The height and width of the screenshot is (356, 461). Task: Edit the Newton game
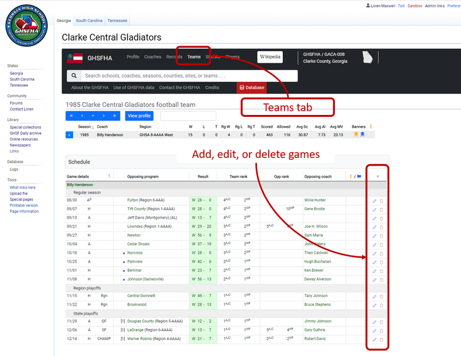pos(374,236)
